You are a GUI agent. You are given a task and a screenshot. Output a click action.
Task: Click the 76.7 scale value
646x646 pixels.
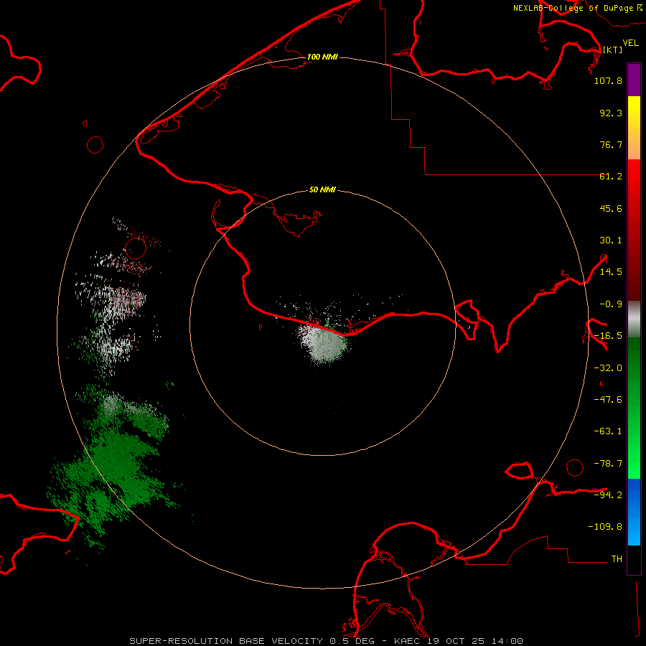click(611, 144)
